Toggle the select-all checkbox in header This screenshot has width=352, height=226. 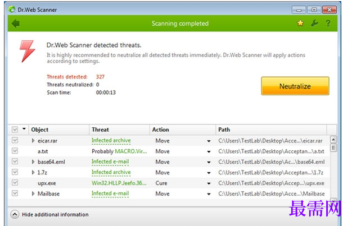point(15,130)
